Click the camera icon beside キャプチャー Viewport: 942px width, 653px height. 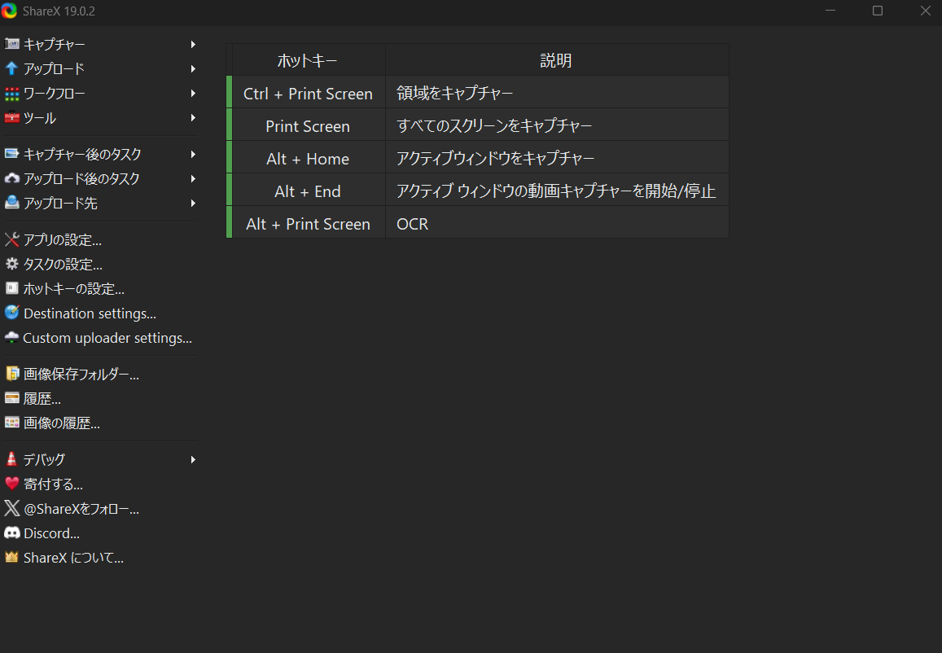[x=11, y=44]
